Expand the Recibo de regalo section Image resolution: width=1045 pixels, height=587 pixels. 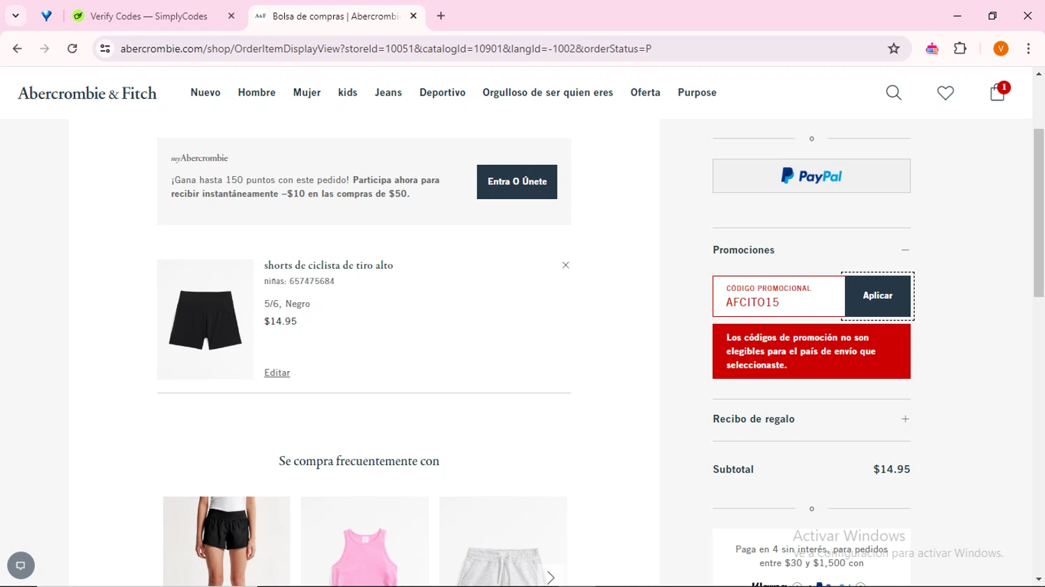pyautogui.click(x=905, y=419)
